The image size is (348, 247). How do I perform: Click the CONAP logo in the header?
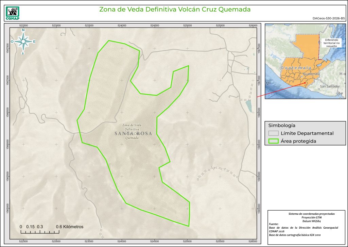pyautogui.click(x=13, y=13)
